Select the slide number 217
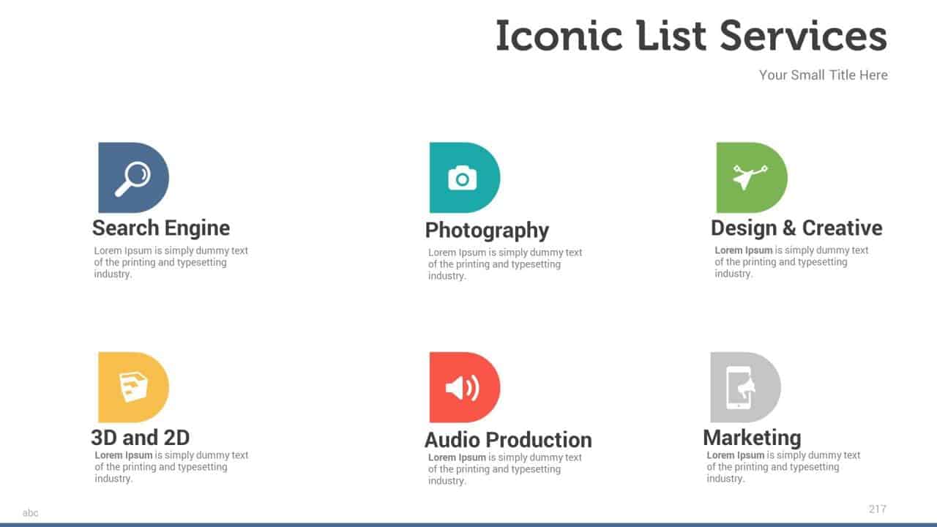The image size is (937, 527). click(877, 508)
